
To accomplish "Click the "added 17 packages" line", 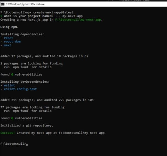I will (44, 56).
